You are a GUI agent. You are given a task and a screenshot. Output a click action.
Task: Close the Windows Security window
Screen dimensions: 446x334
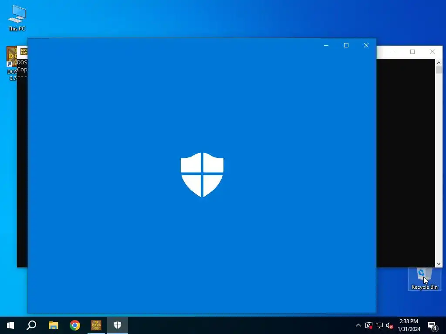click(x=366, y=45)
